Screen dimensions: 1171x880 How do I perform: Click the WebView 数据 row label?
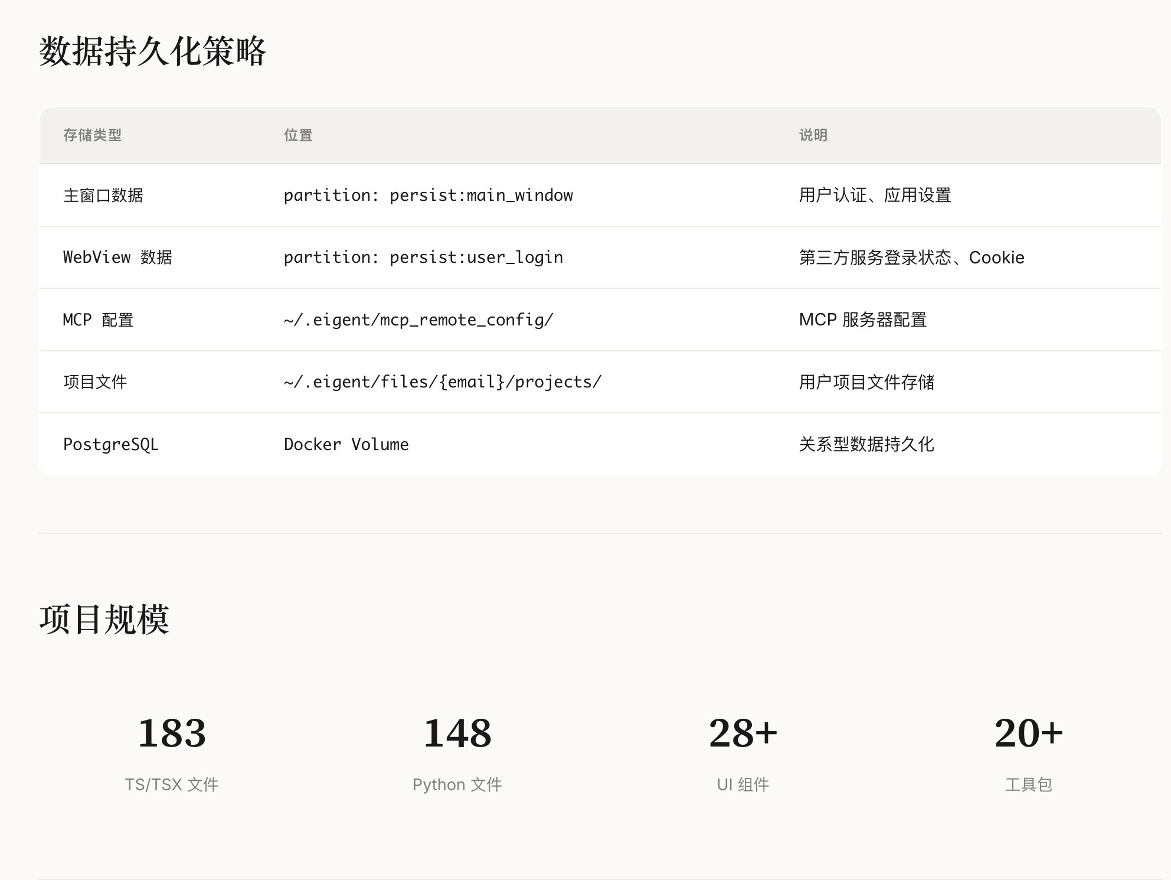pyautogui.click(x=117, y=258)
